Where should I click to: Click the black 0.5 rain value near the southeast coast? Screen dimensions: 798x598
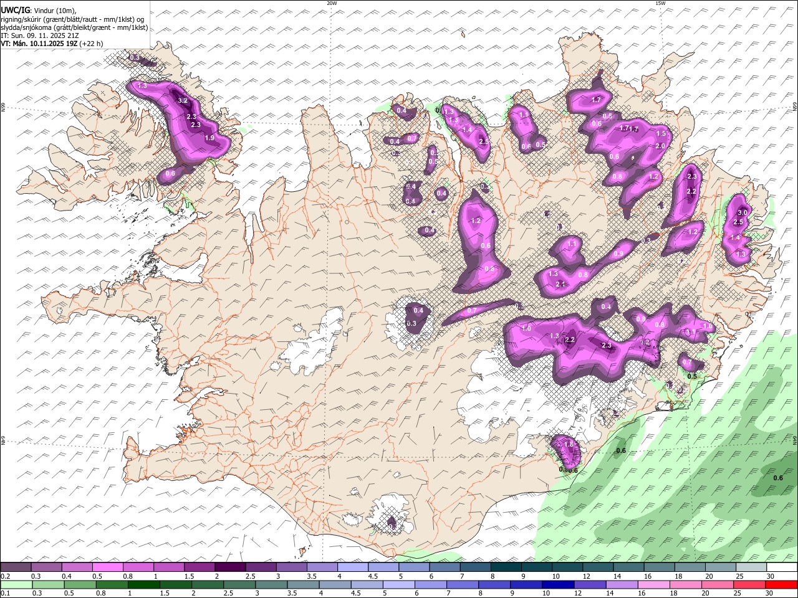click(691, 376)
